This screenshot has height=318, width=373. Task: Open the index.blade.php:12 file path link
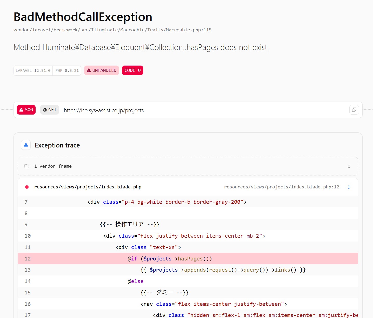tap(282, 187)
